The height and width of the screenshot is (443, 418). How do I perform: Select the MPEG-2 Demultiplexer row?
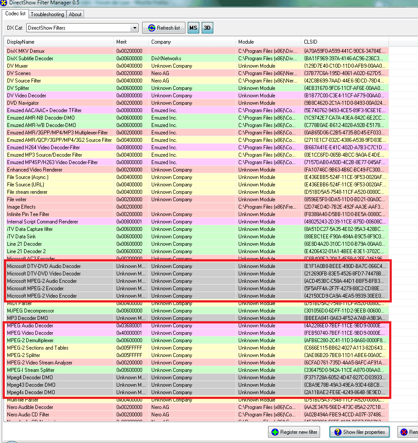pyautogui.click(x=197, y=340)
